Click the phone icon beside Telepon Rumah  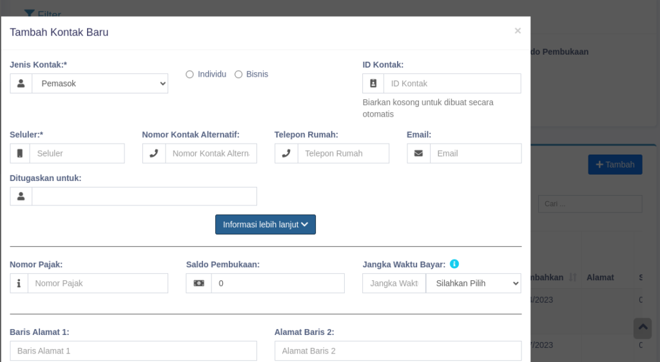point(286,153)
